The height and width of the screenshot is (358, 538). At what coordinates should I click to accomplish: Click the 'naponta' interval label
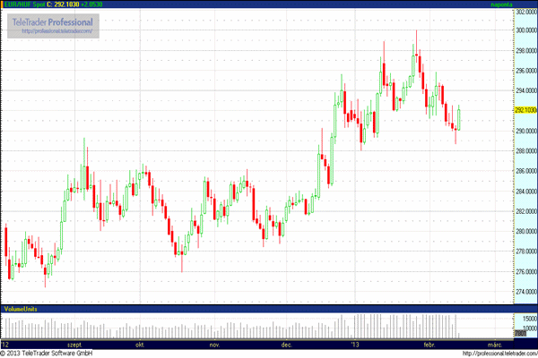523,5
